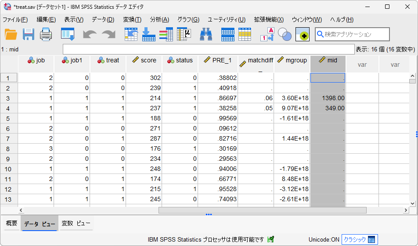Open the 表示(V) menu

74,20
